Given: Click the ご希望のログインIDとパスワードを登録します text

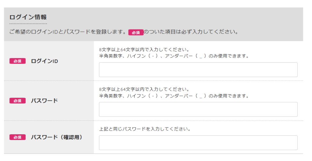Looking at the screenshot, I should (x=68, y=32).
